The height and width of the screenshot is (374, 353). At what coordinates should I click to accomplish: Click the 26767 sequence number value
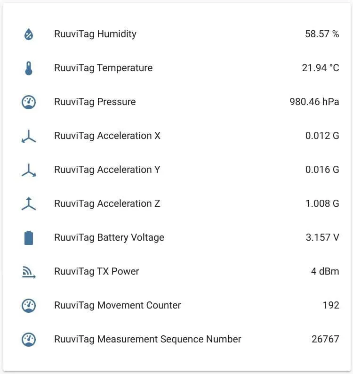point(325,339)
